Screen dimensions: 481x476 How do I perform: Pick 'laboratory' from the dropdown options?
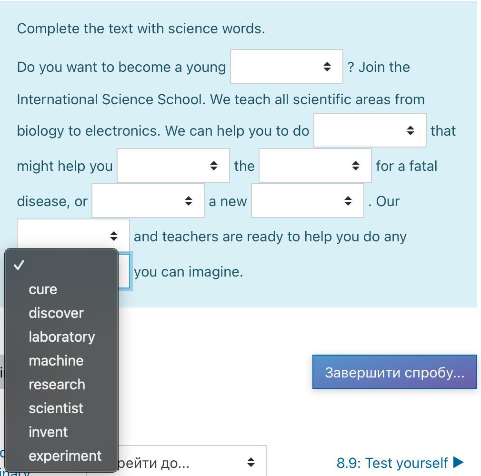pyautogui.click(x=61, y=337)
